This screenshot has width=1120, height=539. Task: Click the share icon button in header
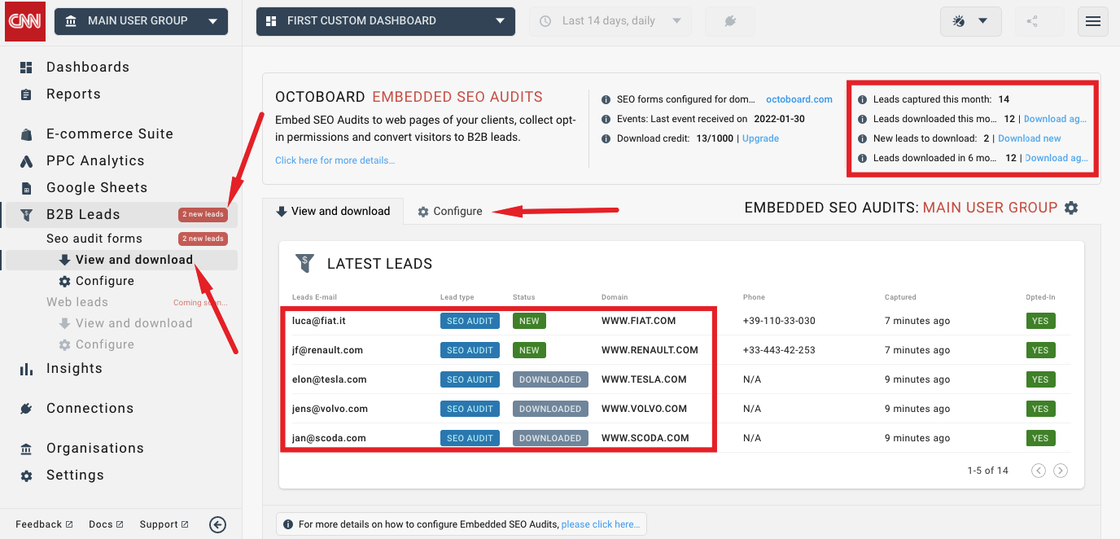[1039, 21]
